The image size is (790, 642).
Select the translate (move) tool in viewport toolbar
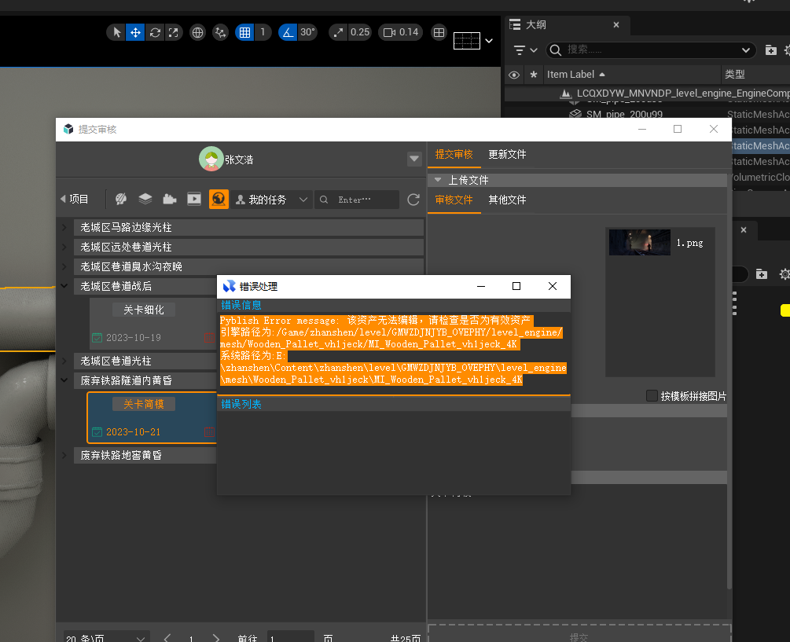[135, 32]
